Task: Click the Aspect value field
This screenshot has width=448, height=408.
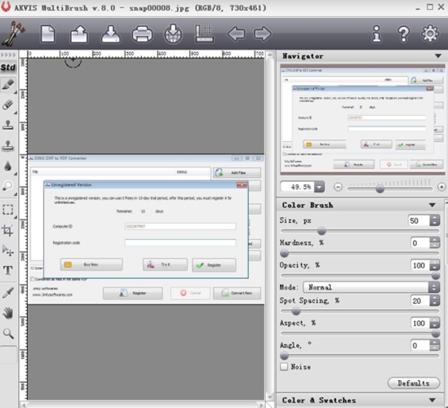Action: click(420, 323)
